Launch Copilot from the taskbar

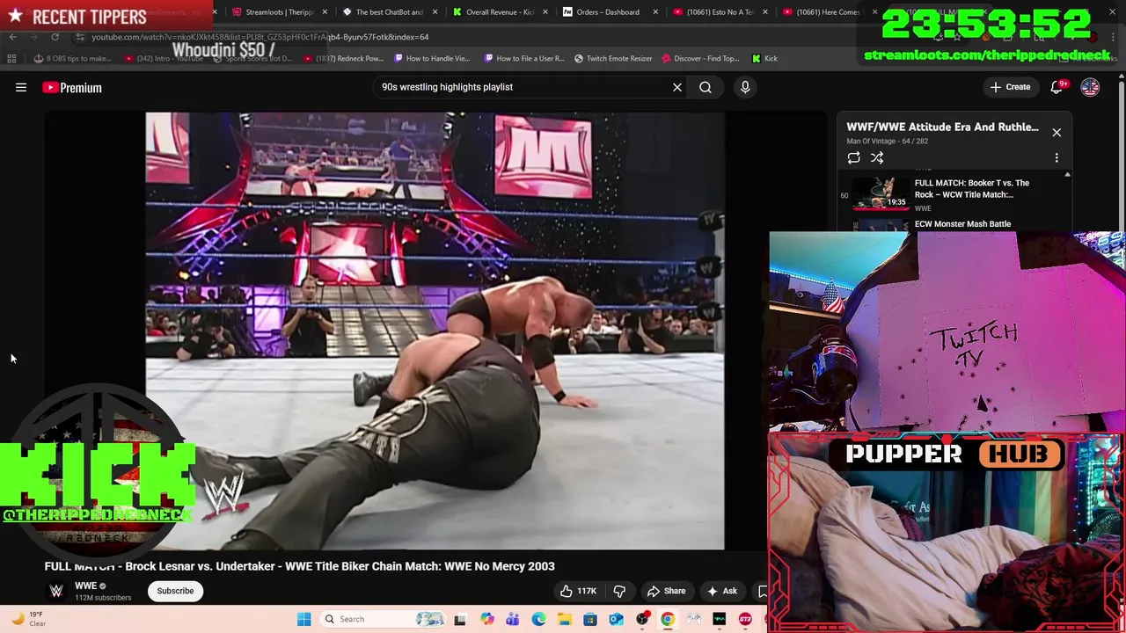coord(486,619)
